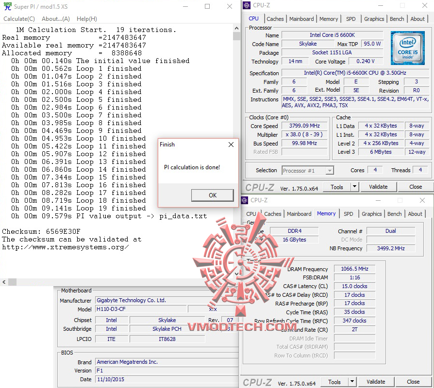The image size is (434, 388).
Task: Click the Multiplier x 38.0 value
Action: pos(304,134)
